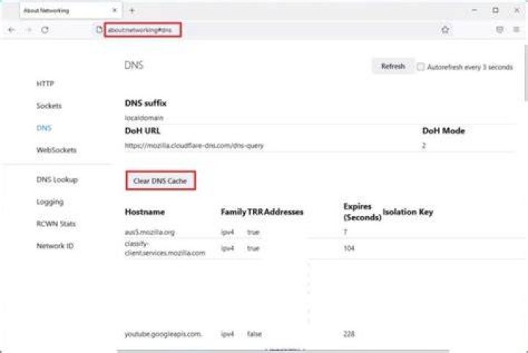Image resolution: width=528 pixels, height=353 pixels.
Task: Close the About Networking tab
Action: click(114, 10)
